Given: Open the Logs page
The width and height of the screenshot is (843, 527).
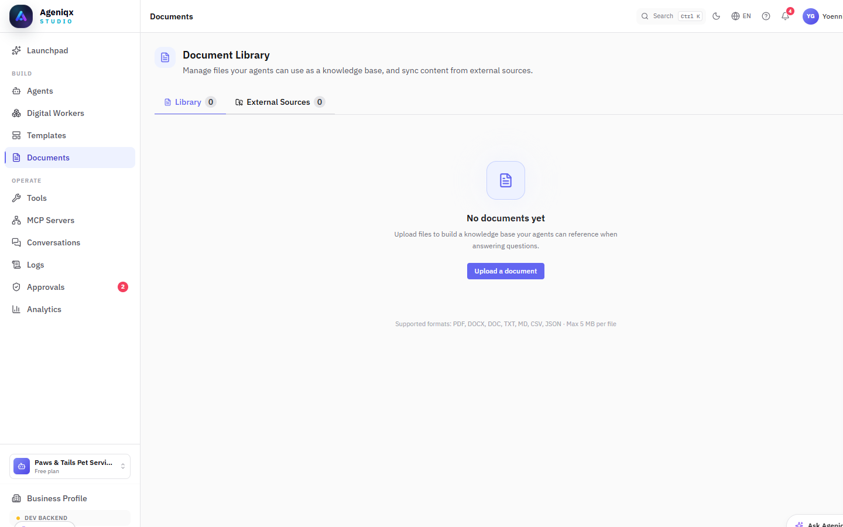Looking at the screenshot, I should point(70,265).
